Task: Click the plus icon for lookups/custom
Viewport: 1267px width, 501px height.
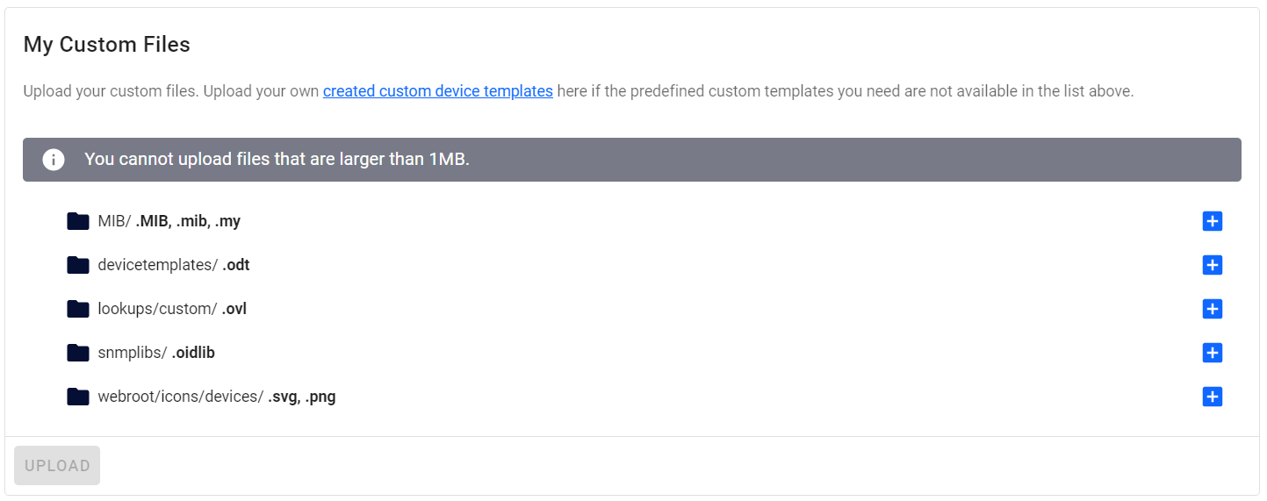Action: point(1212,309)
